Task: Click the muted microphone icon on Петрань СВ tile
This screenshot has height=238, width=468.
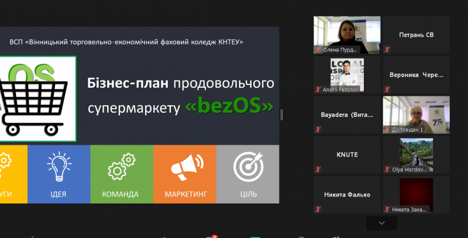Action: [x=387, y=50]
